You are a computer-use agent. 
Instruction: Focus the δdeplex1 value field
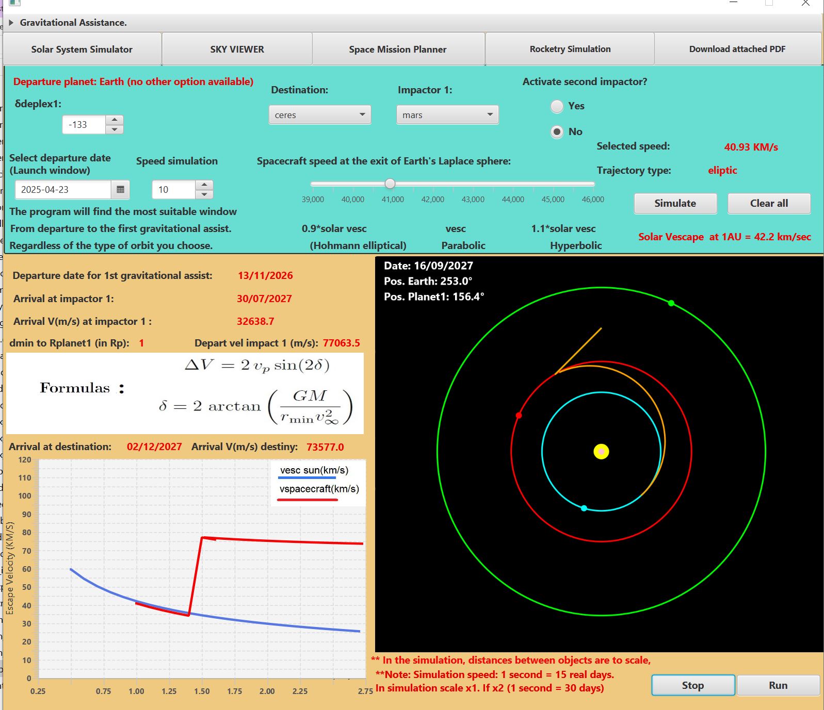pos(84,125)
